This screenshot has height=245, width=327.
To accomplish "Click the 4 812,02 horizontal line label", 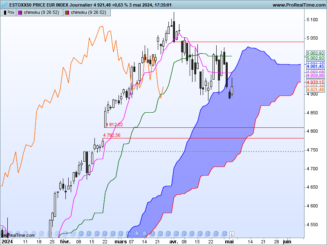I will click(x=114, y=125).
